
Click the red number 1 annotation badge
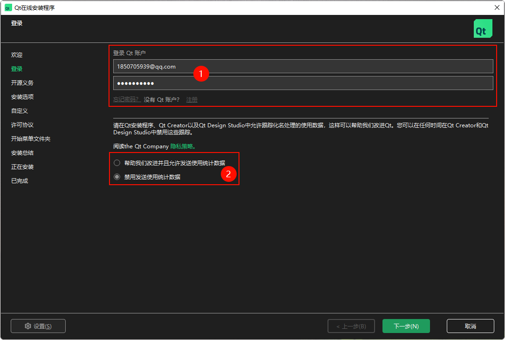[201, 74]
